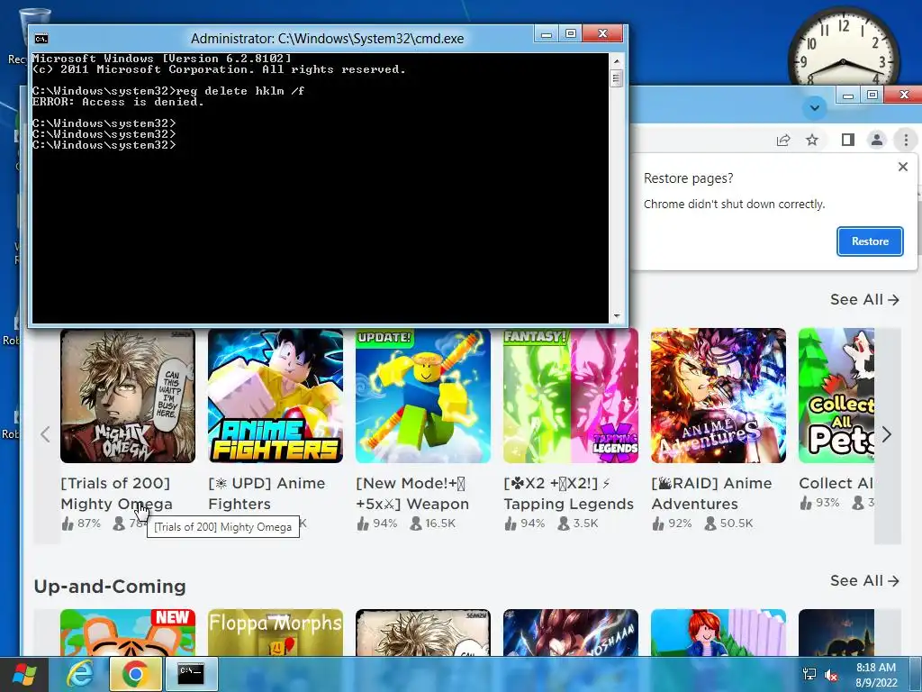Open NEW tiger game thumbnail

pyautogui.click(x=128, y=633)
